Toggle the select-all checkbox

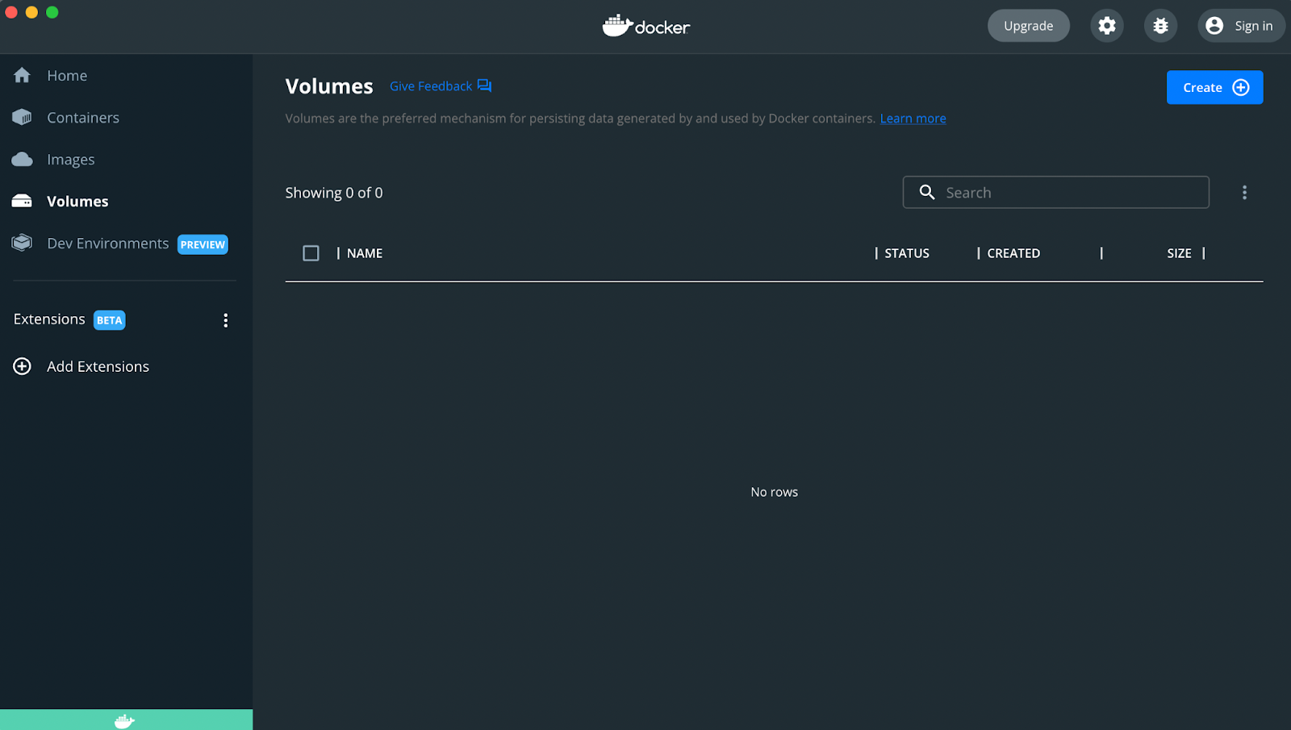click(311, 253)
